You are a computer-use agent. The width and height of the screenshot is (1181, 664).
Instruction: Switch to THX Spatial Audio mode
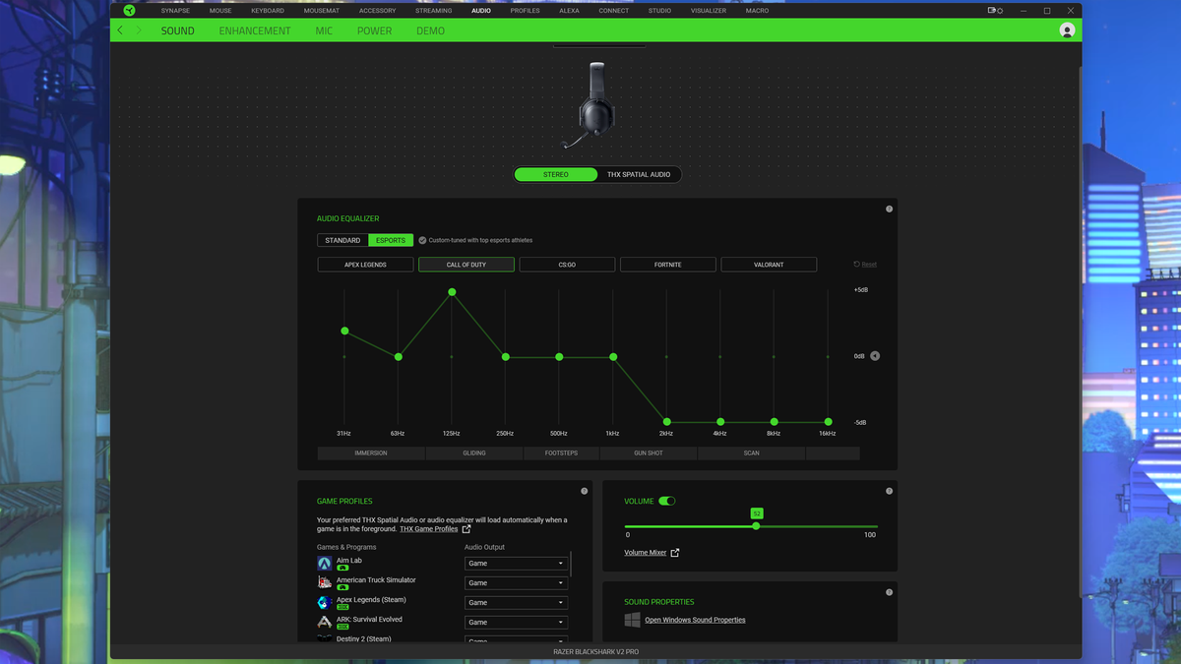point(639,174)
